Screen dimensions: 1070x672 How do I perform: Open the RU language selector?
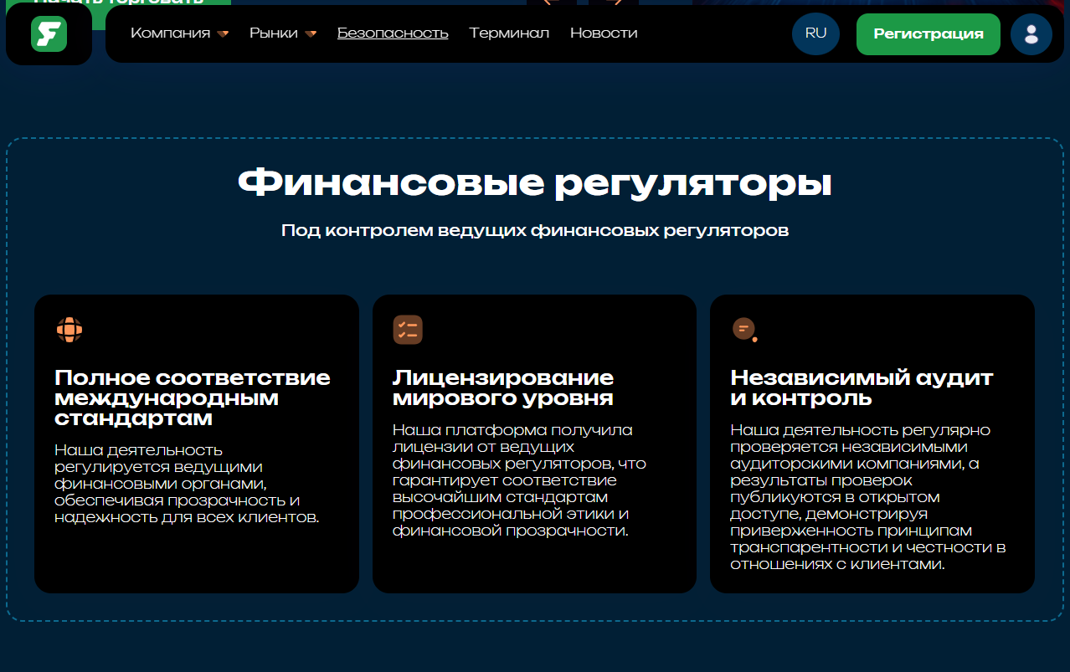click(815, 33)
